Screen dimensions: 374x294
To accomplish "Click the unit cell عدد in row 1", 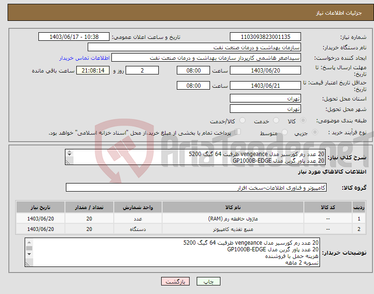I will (x=138, y=219).
